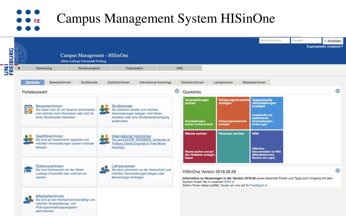Collapse the Portalauswahl panel

tap(177, 91)
